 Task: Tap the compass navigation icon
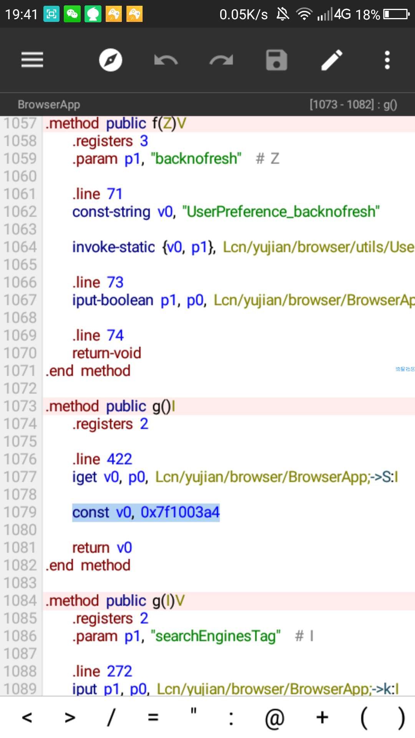(111, 60)
